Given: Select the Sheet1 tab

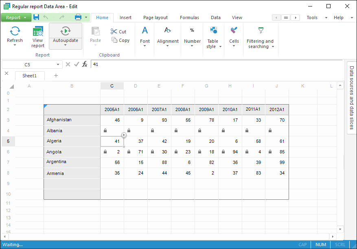Looking at the screenshot, I should coord(30,76).
